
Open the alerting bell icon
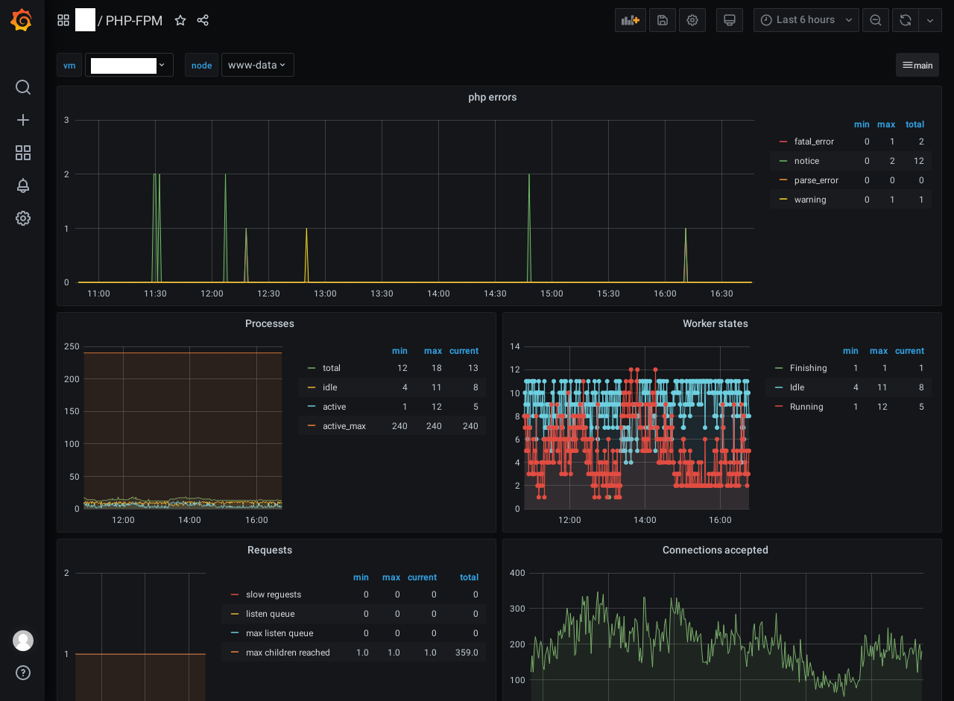tap(23, 185)
